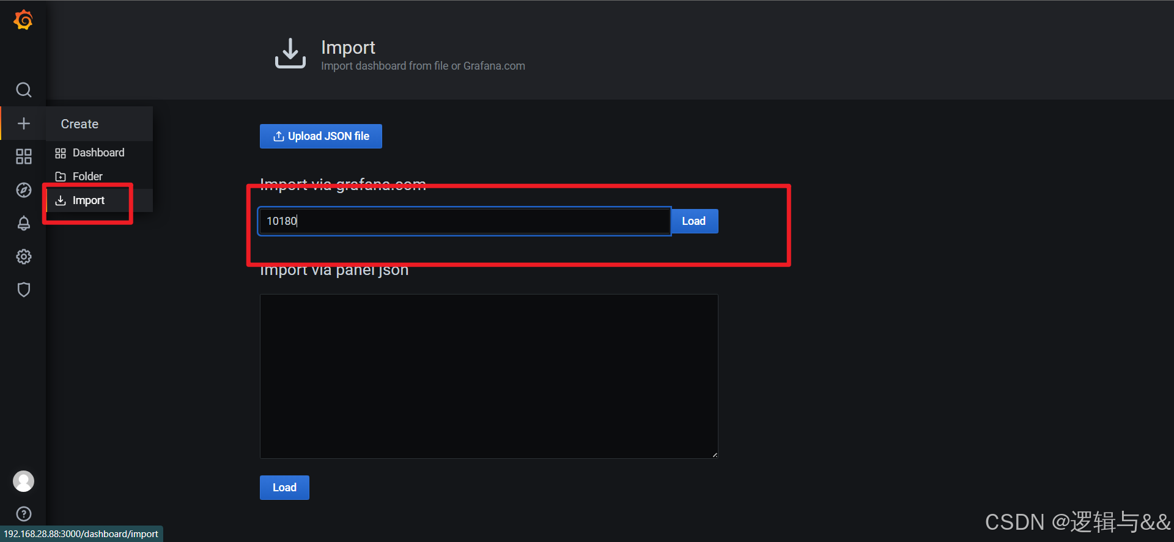Click 'Import dashboard from file or Grafana.com' subtitle

tap(423, 66)
